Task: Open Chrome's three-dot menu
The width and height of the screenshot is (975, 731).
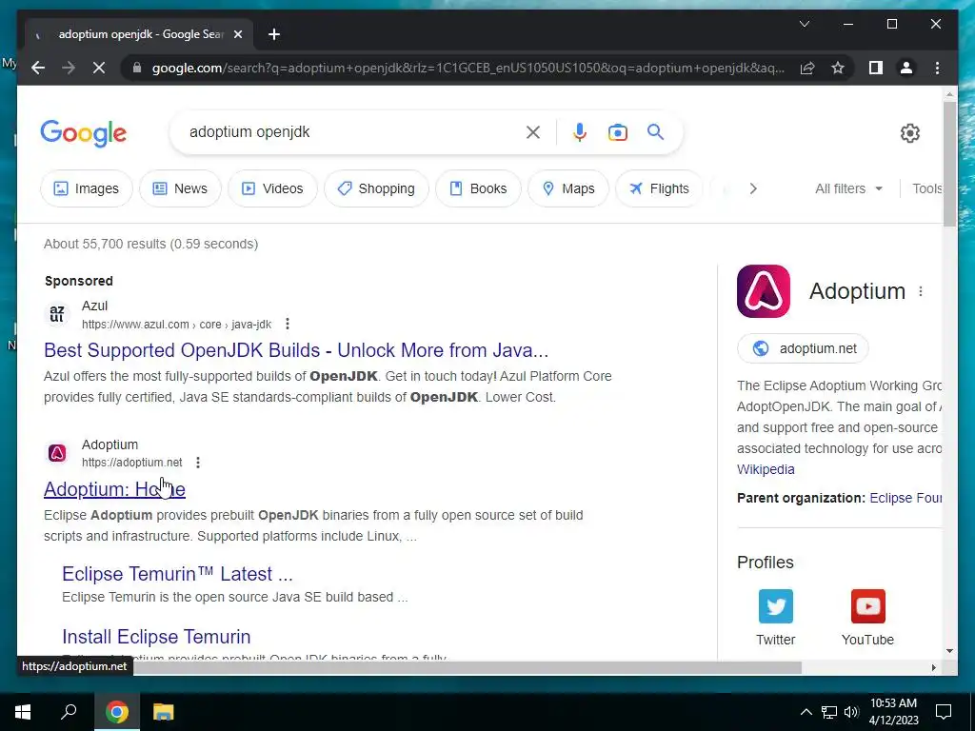Action: coord(937,68)
